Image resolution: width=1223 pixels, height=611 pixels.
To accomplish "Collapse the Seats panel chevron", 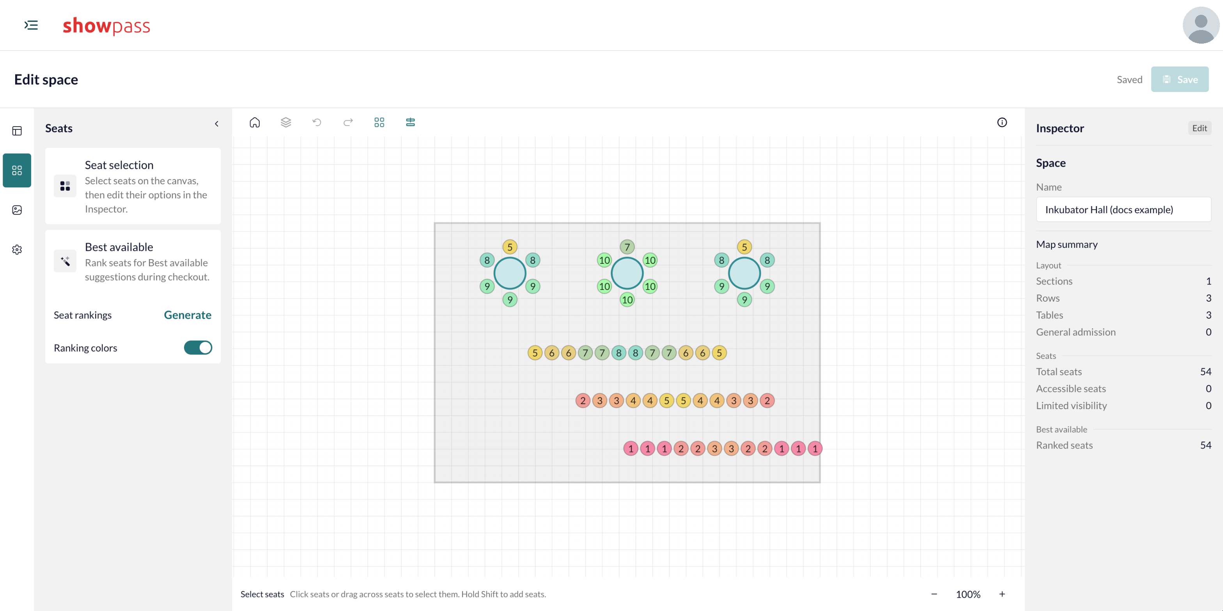I will point(216,124).
